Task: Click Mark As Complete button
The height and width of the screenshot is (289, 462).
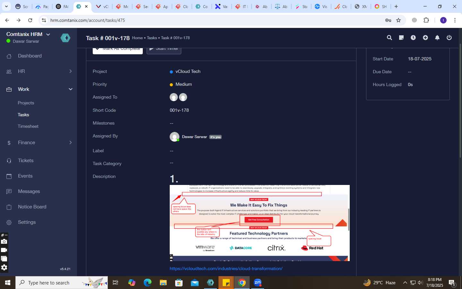Action: [118, 50]
